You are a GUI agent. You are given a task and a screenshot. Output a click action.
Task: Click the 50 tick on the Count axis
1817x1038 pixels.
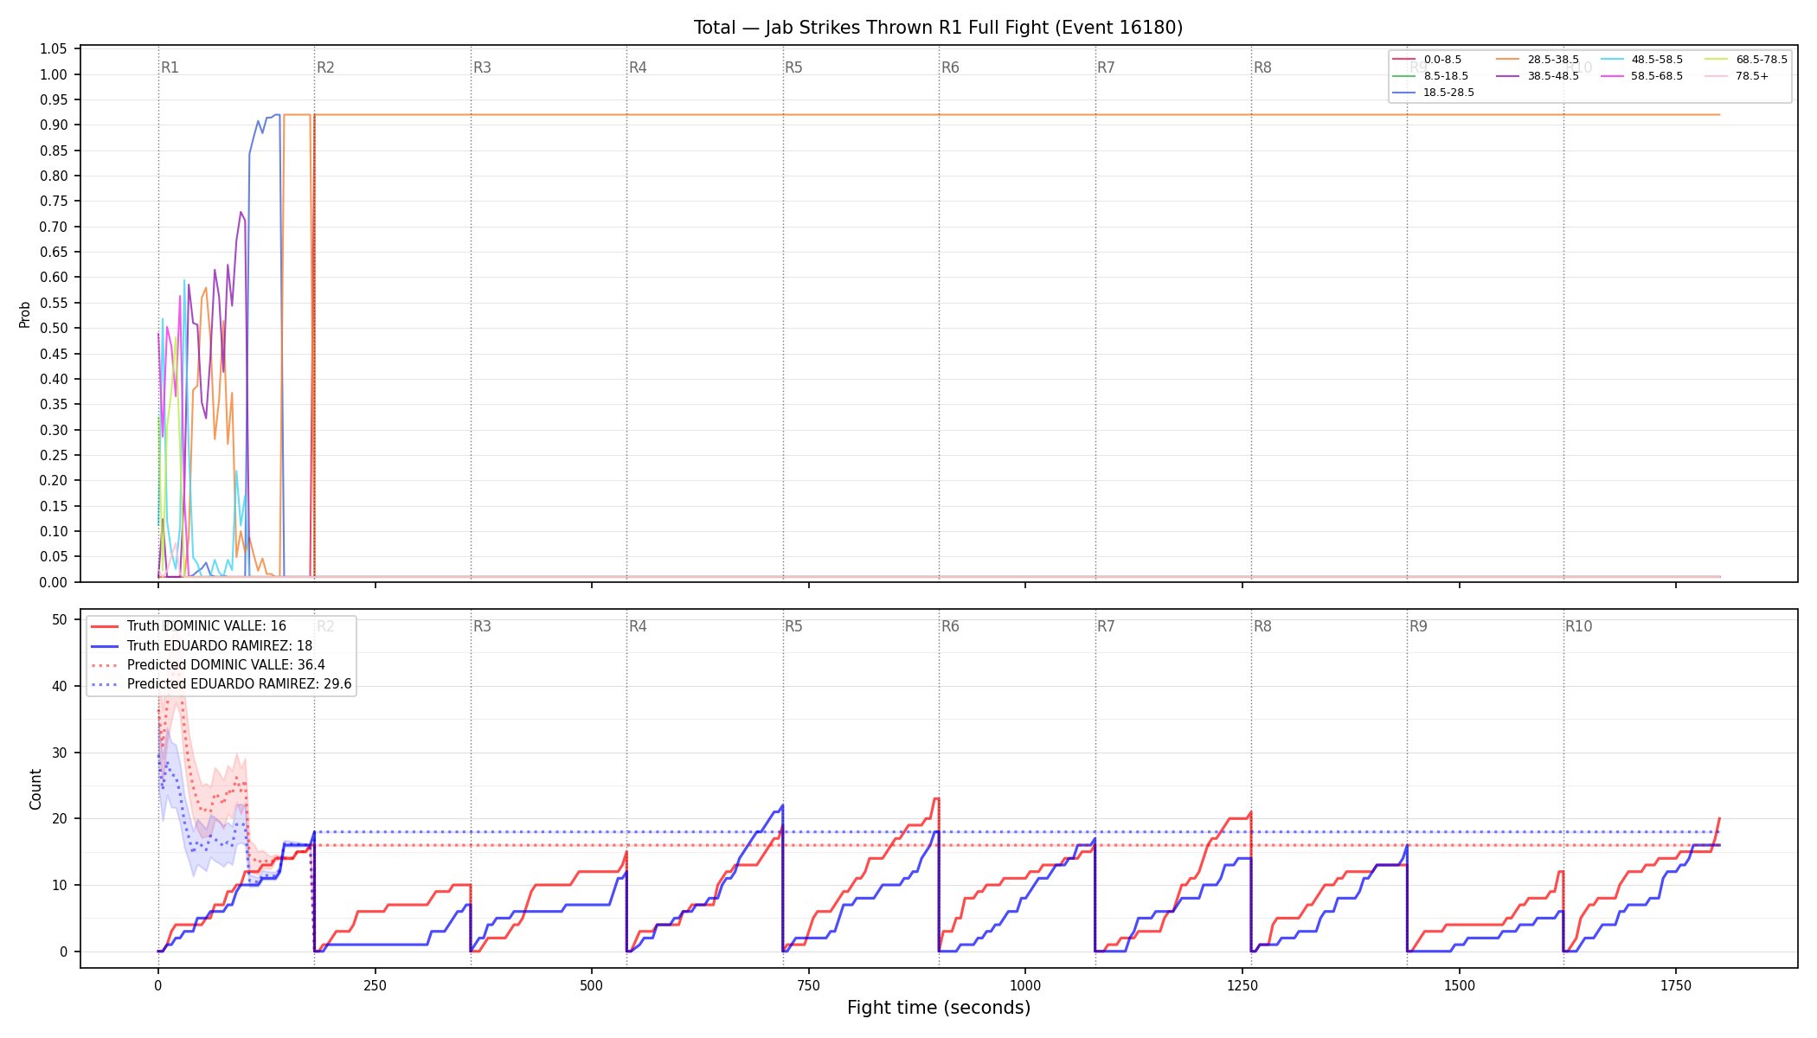coord(60,619)
